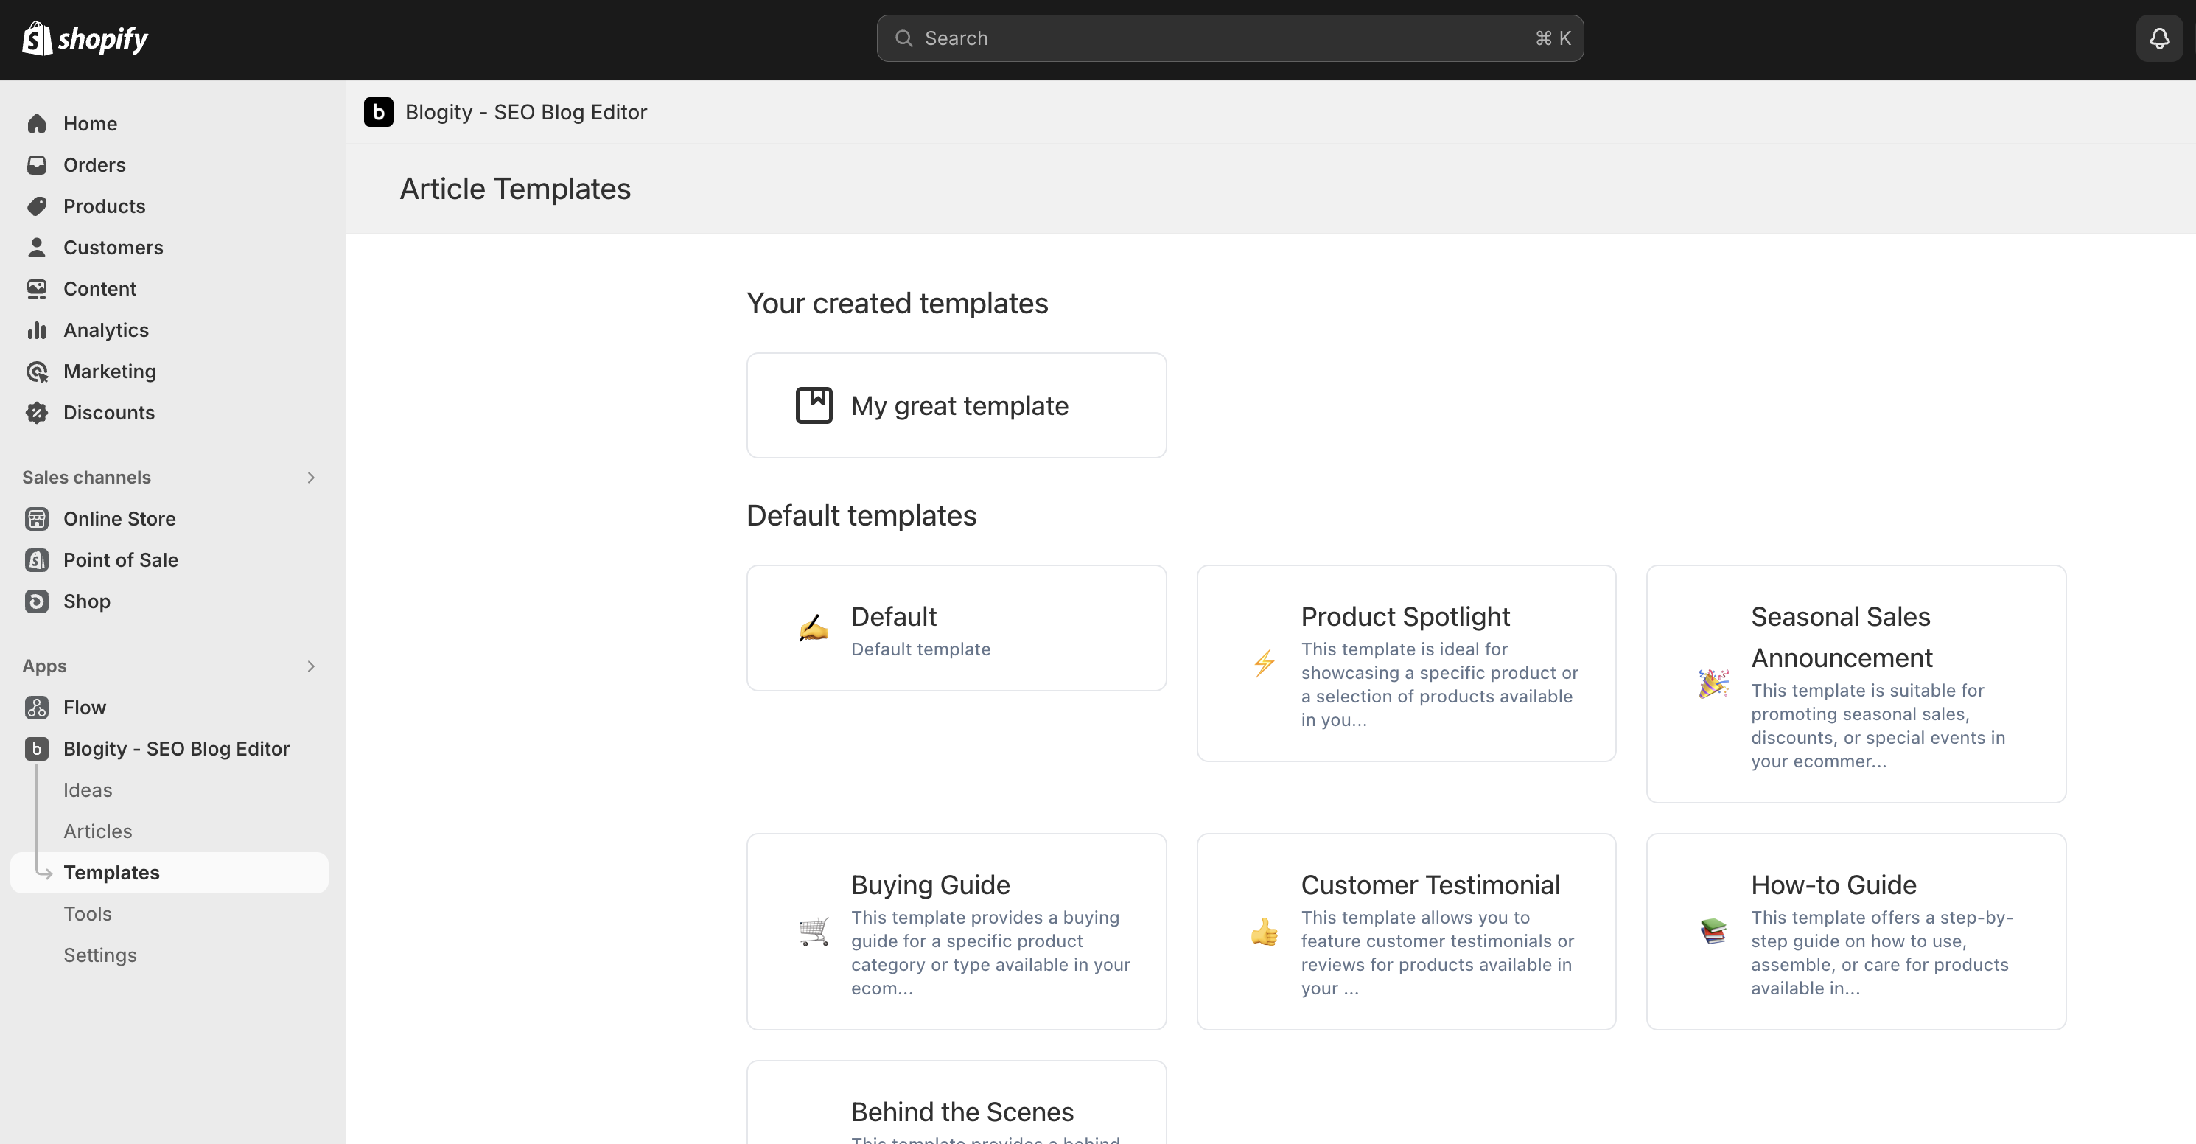Click the Default templates heading

point(861,515)
